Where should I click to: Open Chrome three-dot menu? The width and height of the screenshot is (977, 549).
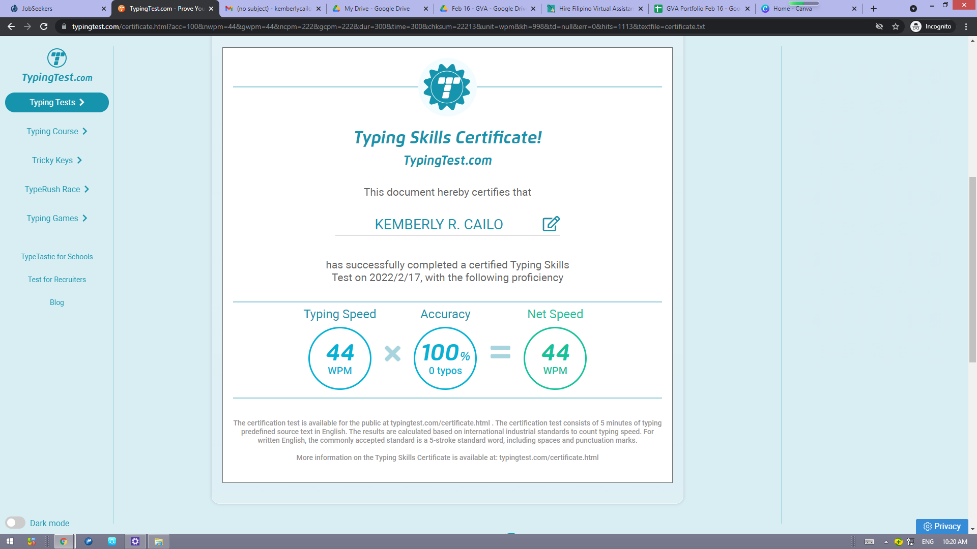966,26
